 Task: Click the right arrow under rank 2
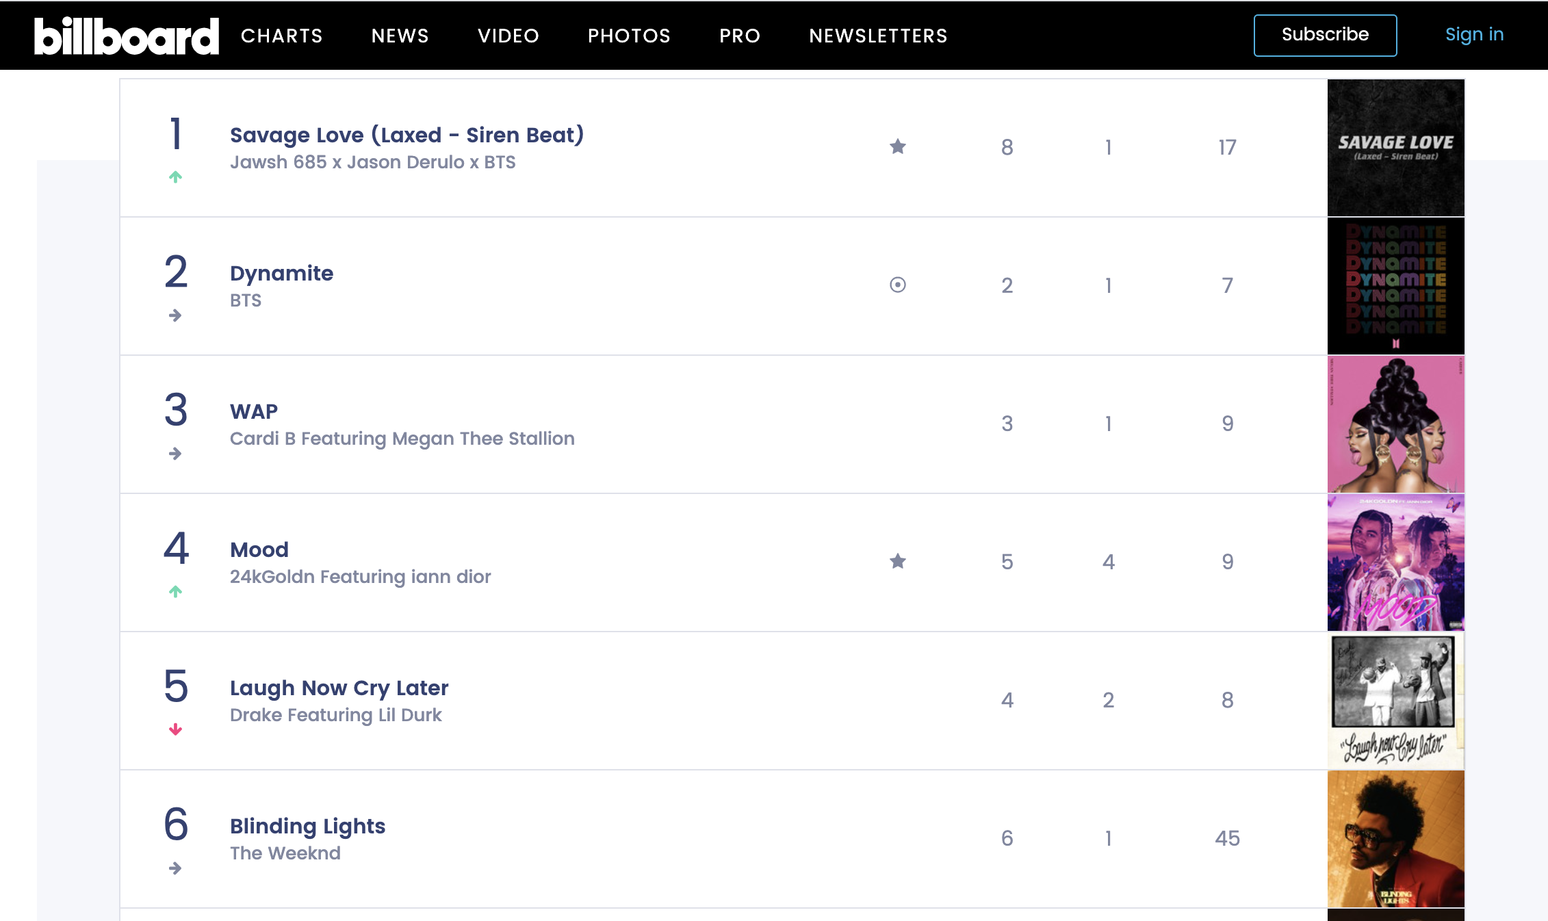tap(175, 315)
